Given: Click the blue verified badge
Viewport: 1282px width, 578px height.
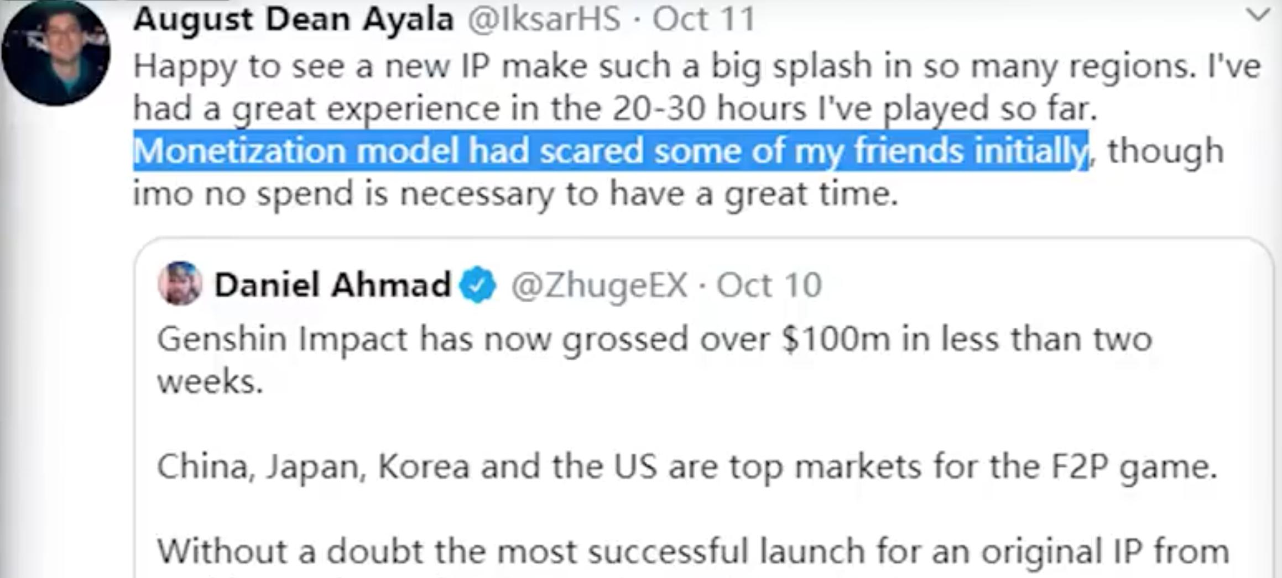Looking at the screenshot, I should click(x=478, y=285).
